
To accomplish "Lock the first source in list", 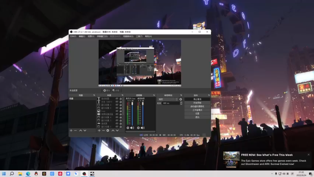I will [121, 99].
